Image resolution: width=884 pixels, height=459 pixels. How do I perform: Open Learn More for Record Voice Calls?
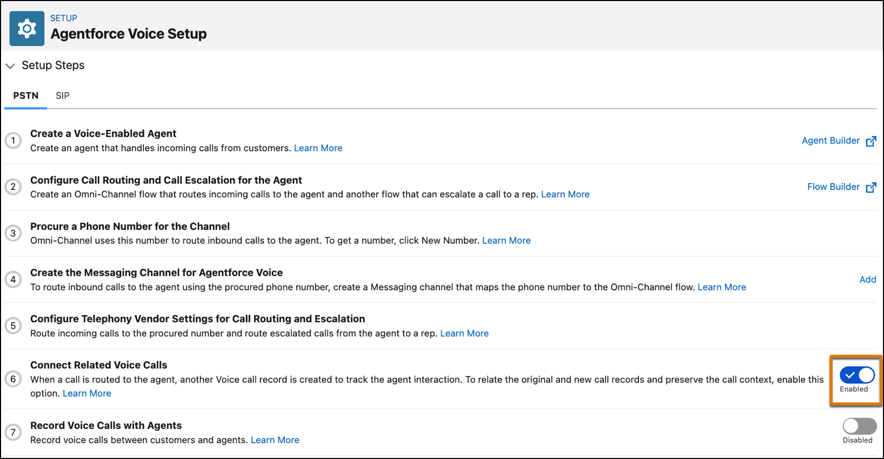(275, 440)
